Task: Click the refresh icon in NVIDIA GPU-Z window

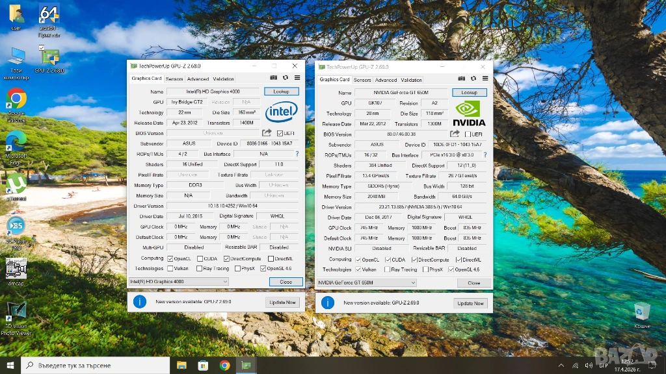Action: tap(473, 79)
